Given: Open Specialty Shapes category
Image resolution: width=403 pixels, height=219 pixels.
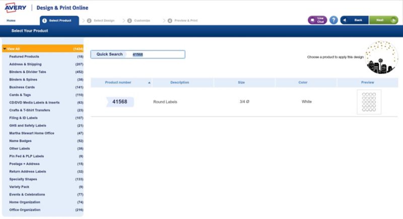Looking at the screenshot, I should [23, 179].
